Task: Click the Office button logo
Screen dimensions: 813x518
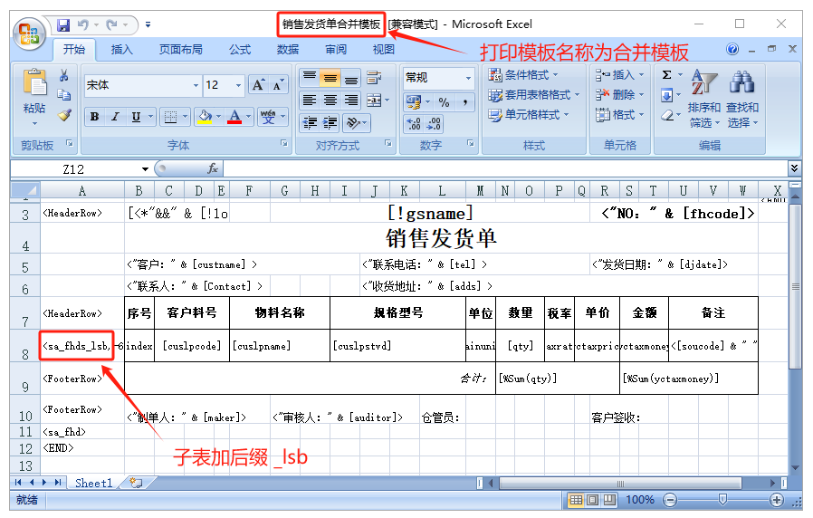Action: tap(30, 34)
